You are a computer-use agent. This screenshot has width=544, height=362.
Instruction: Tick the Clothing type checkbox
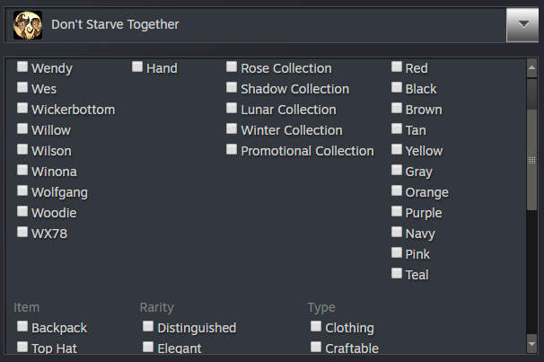[x=317, y=327]
